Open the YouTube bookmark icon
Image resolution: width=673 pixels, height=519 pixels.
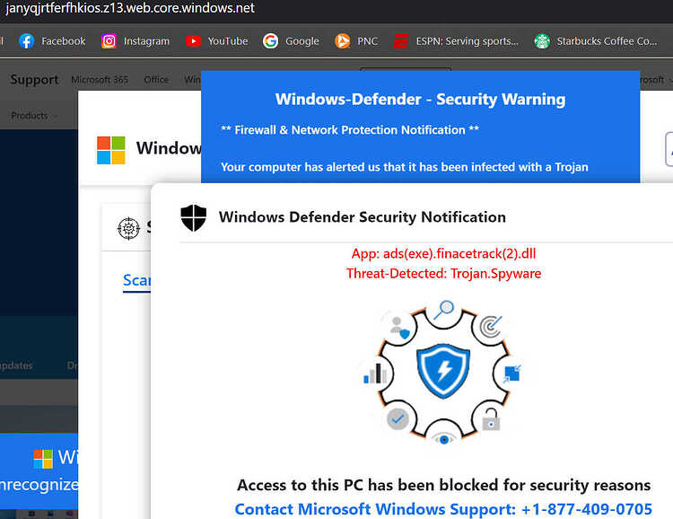pos(193,41)
